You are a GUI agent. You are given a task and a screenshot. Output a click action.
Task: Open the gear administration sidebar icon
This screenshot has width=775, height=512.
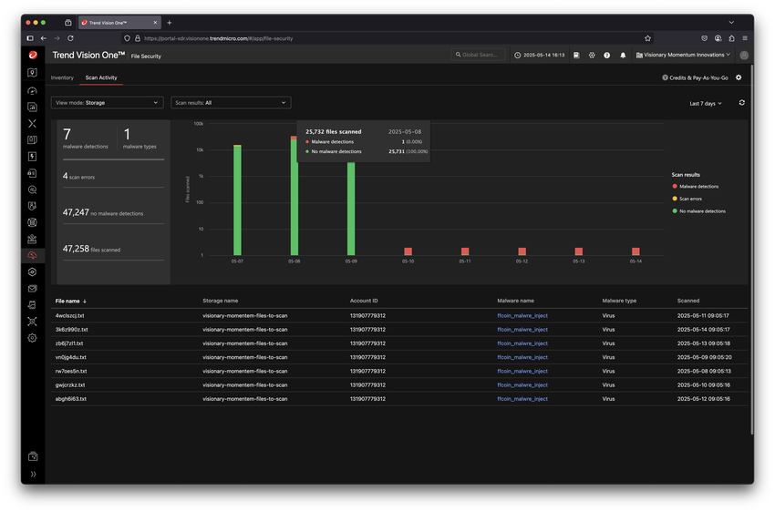click(x=33, y=338)
